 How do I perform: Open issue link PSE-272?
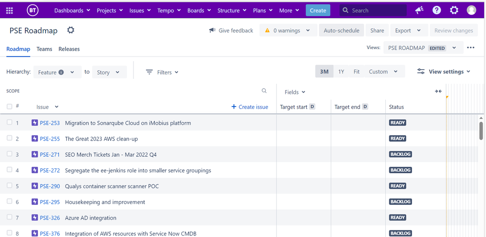50,170
